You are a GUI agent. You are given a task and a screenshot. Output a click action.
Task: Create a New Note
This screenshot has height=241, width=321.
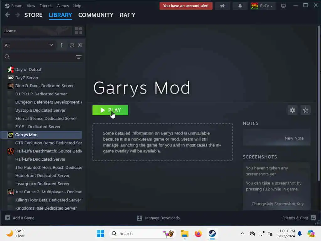294,138
